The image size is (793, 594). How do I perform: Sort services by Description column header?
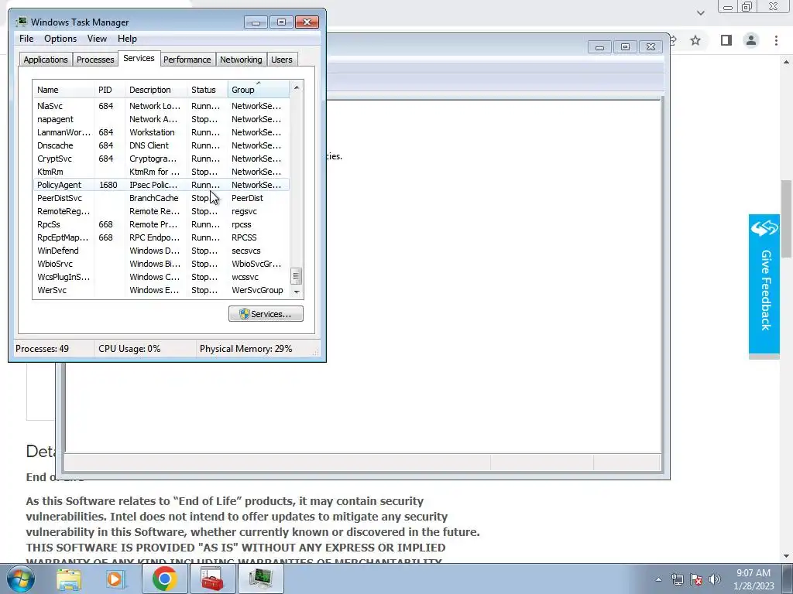pos(156,90)
